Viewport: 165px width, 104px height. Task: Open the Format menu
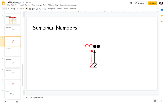(28, 5)
